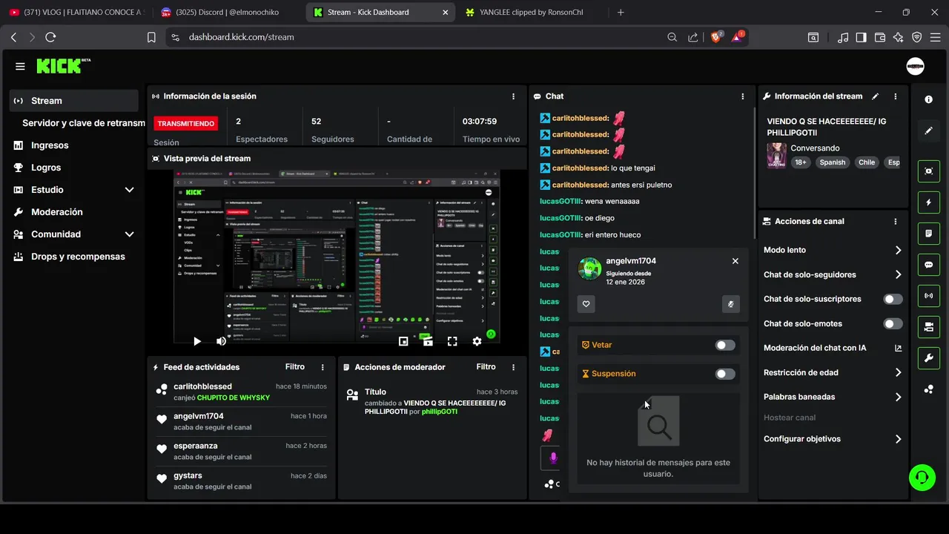Click the pencil icon in right sidebar
The width and height of the screenshot is (949, 534).
[x=929, y=131]
